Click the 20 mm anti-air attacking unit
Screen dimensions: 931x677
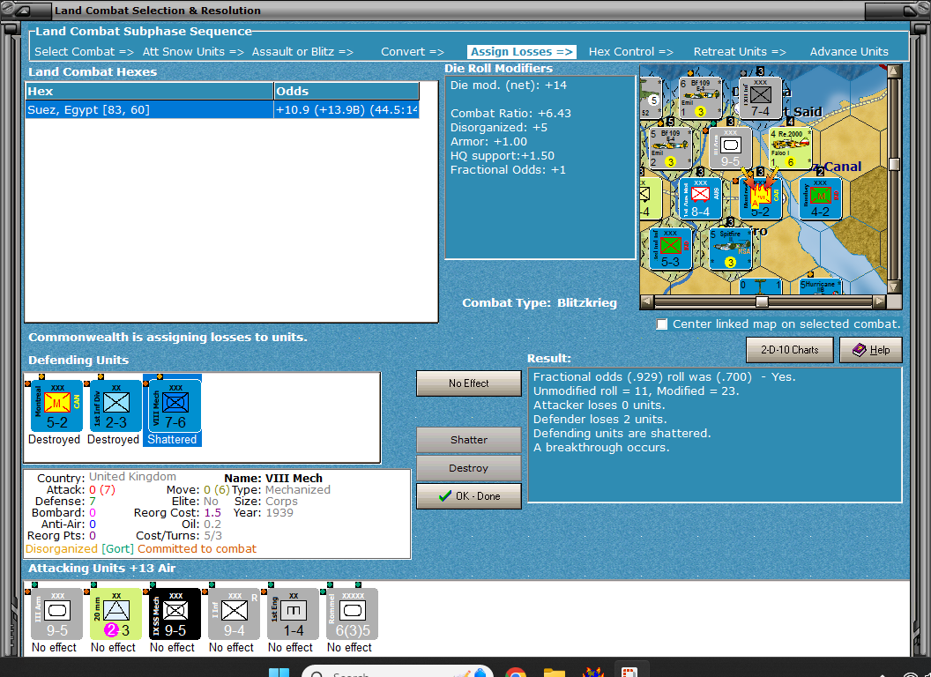coord(115,614)
